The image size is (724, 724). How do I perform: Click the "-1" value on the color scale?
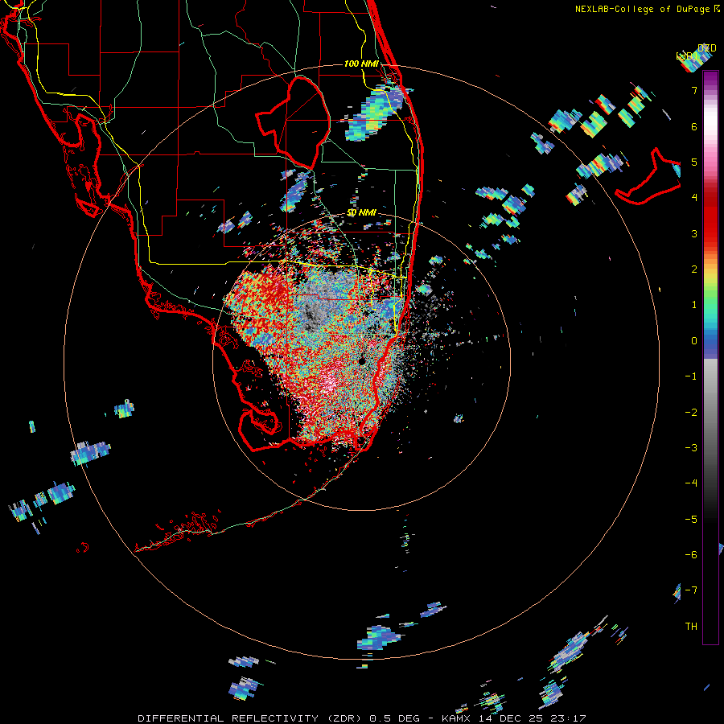(x=691, y=376)
